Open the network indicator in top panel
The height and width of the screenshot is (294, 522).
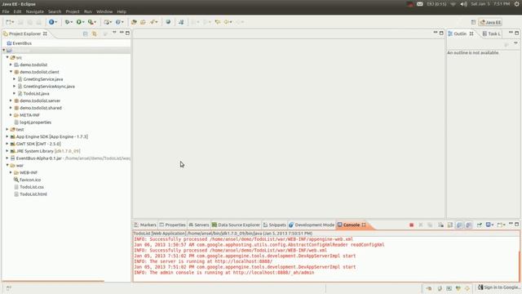click(453, 4)
